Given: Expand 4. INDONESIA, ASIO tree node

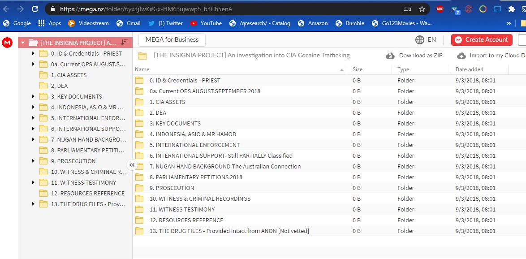Looking at the screenshot, I should 33,107.
